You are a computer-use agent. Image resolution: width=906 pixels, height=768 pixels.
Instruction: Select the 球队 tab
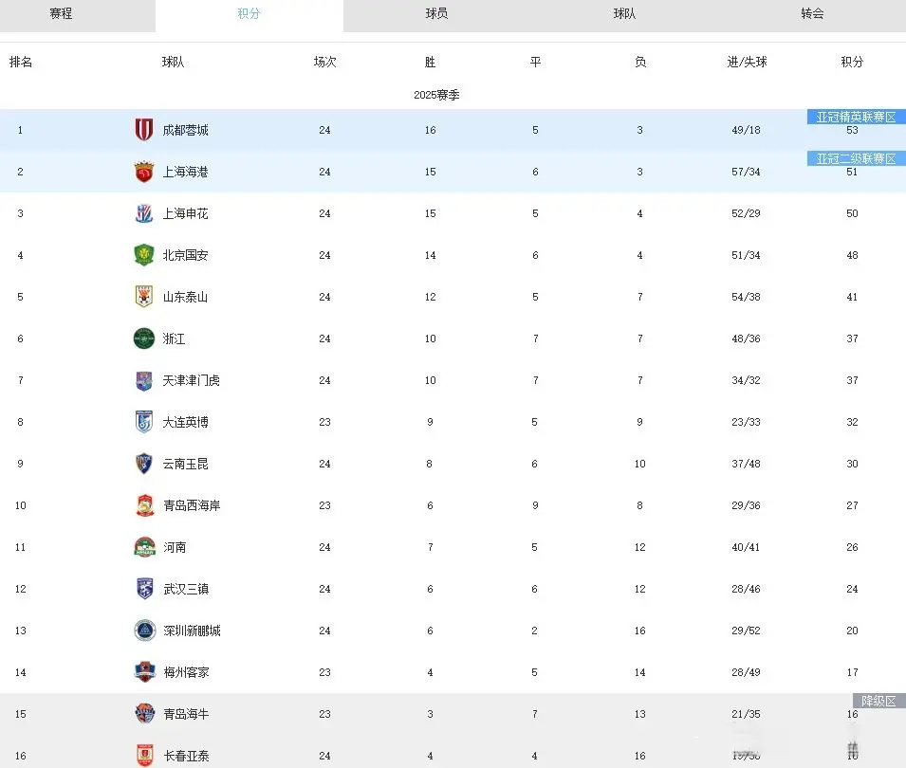[x=624, y=14]
